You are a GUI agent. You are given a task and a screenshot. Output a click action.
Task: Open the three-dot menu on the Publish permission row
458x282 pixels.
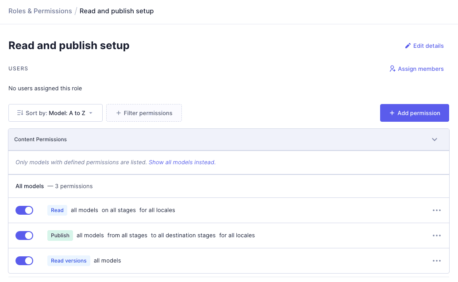tap(437, 236)
